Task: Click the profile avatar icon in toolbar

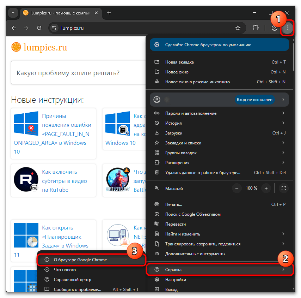Action: [274, 28]
